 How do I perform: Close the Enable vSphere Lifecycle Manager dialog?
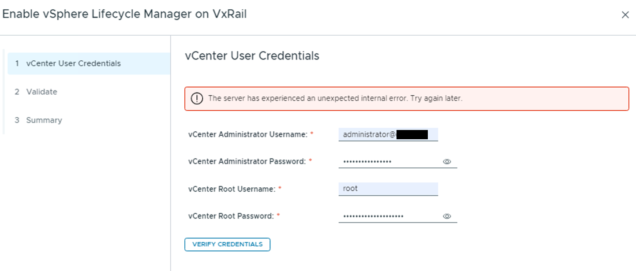tap(625, 15)
